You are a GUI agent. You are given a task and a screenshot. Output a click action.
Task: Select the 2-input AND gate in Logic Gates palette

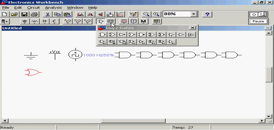coord(102,34)
